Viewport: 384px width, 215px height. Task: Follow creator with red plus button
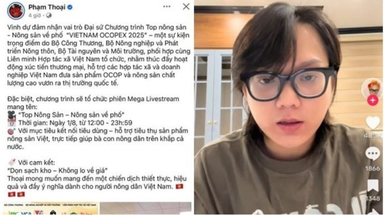[373, 100]
